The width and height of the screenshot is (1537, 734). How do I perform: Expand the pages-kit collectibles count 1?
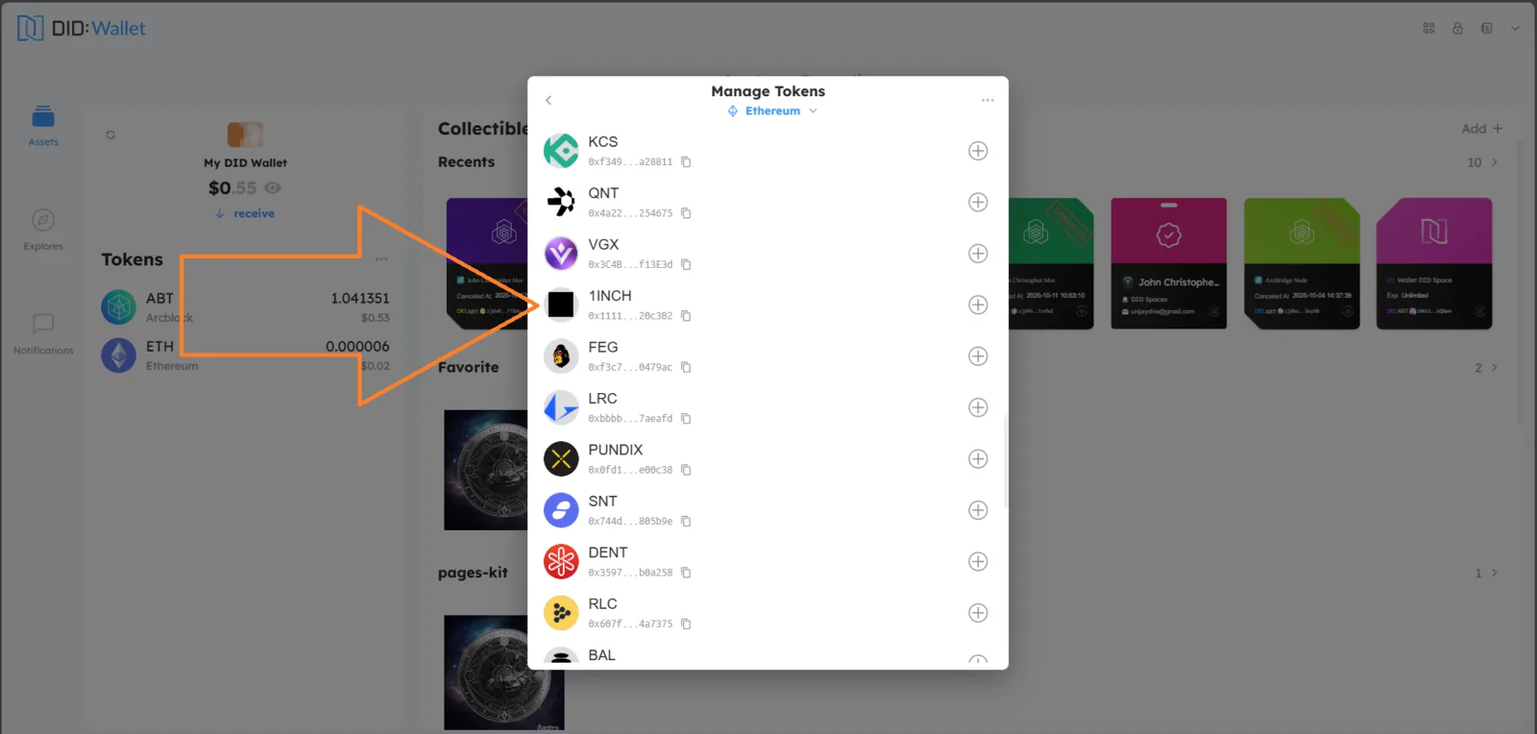(x=1486, y=574)
